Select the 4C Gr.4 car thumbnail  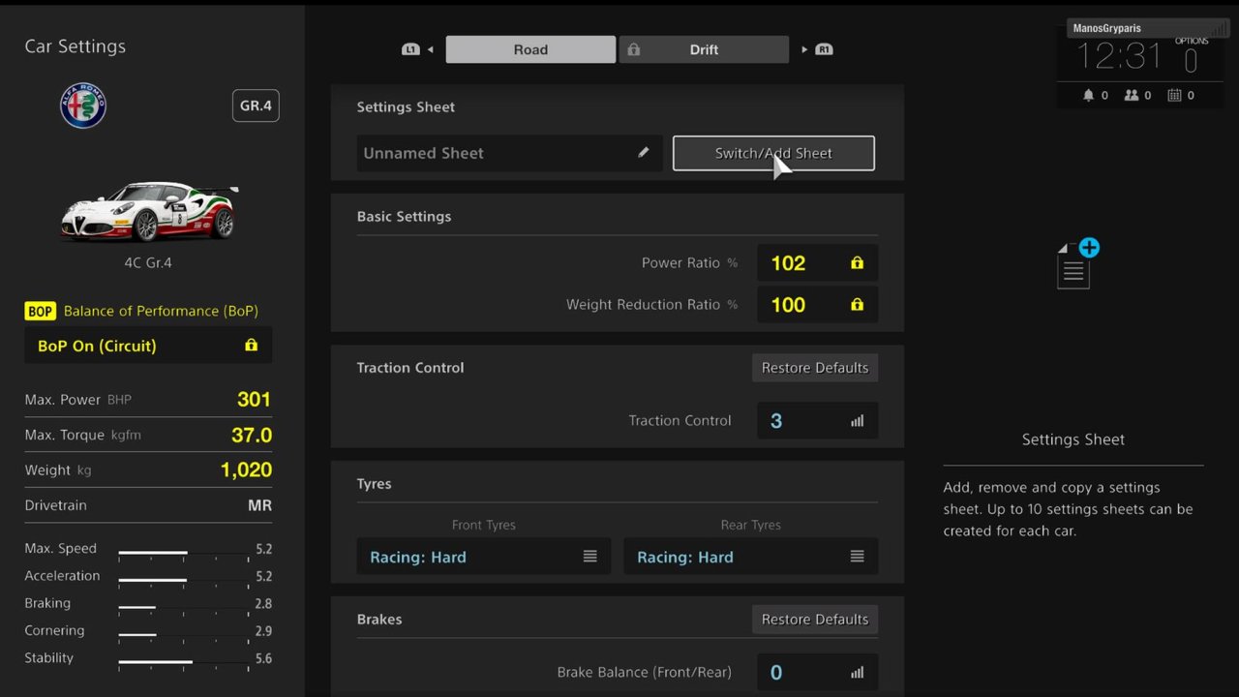[148, 211]
